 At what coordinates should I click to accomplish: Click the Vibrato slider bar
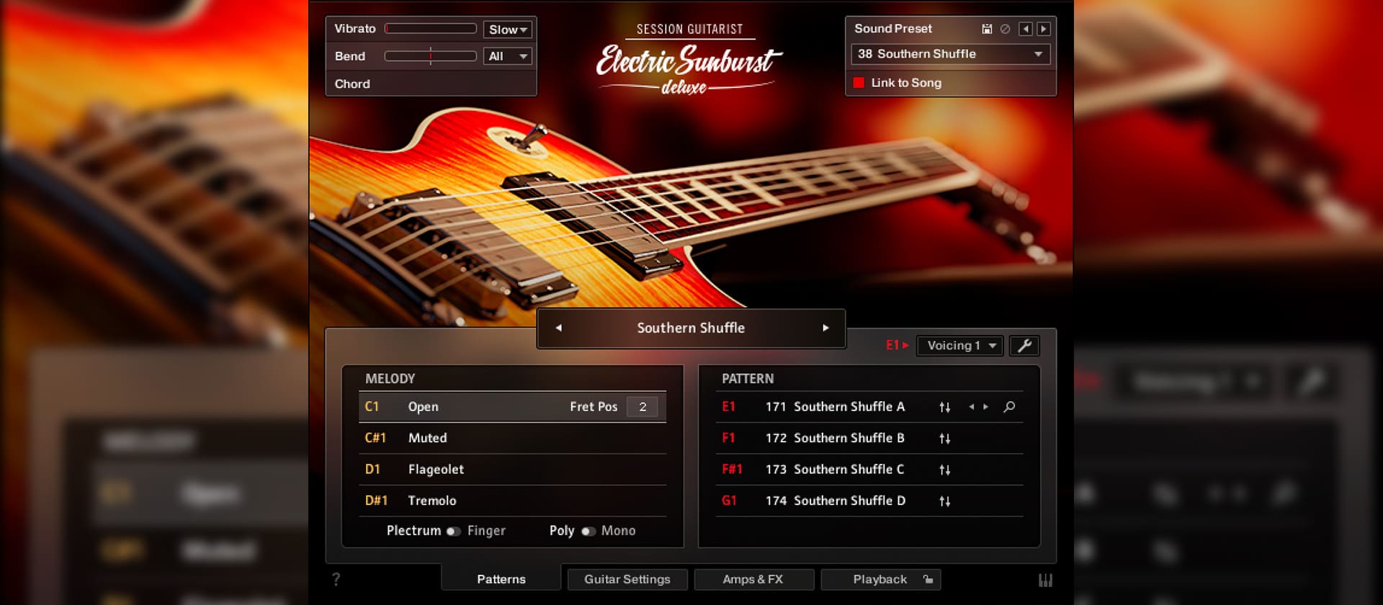[431, 29]
